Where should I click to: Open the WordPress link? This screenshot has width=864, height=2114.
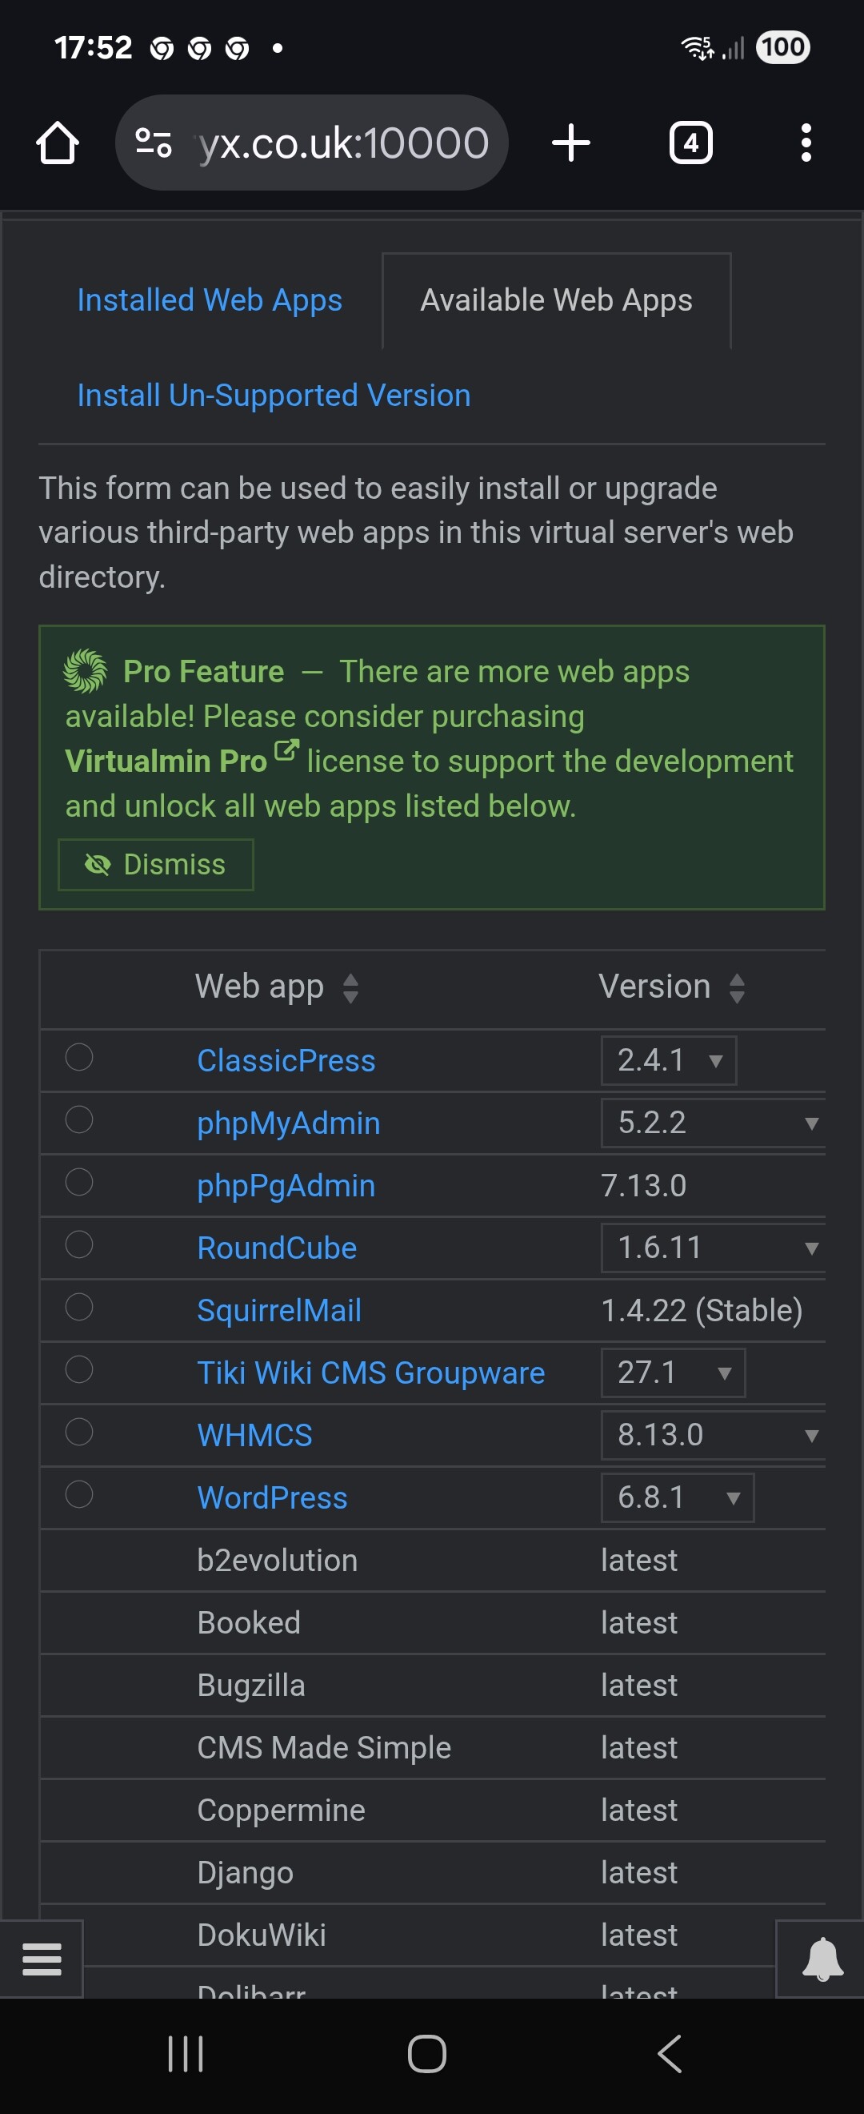point(272,1497)
